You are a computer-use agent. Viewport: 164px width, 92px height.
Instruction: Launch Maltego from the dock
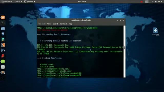tap(3, 51)
